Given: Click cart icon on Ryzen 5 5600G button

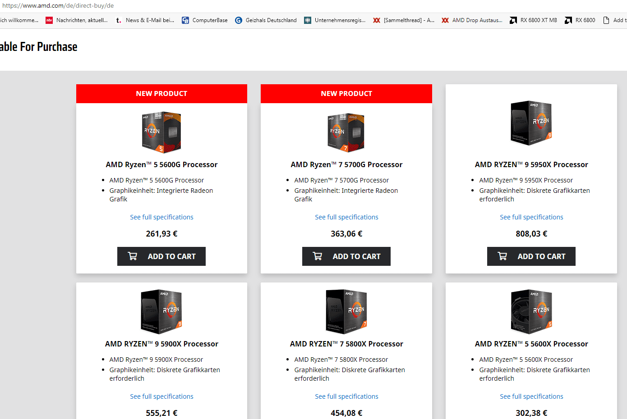Looking at the screenshot, I should pyautogui.click(x=133, y=256).
